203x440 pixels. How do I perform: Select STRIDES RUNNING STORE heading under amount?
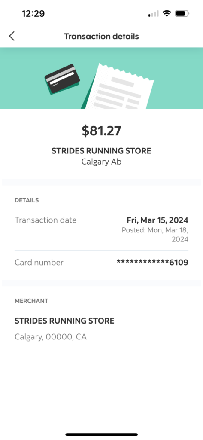(101, 151)
